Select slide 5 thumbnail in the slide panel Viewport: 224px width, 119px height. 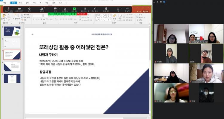12,78
